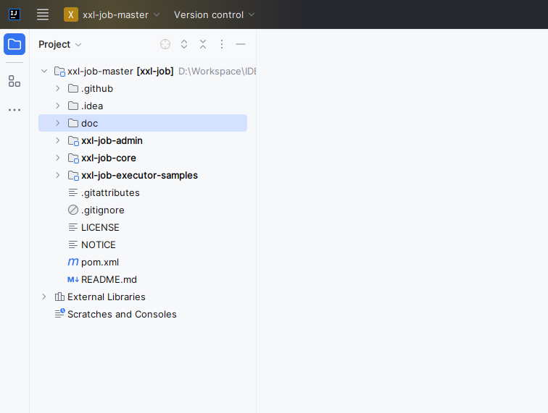Select the doc folder row
The width and height of the screenshot is (548, 413).
[143, 123]
